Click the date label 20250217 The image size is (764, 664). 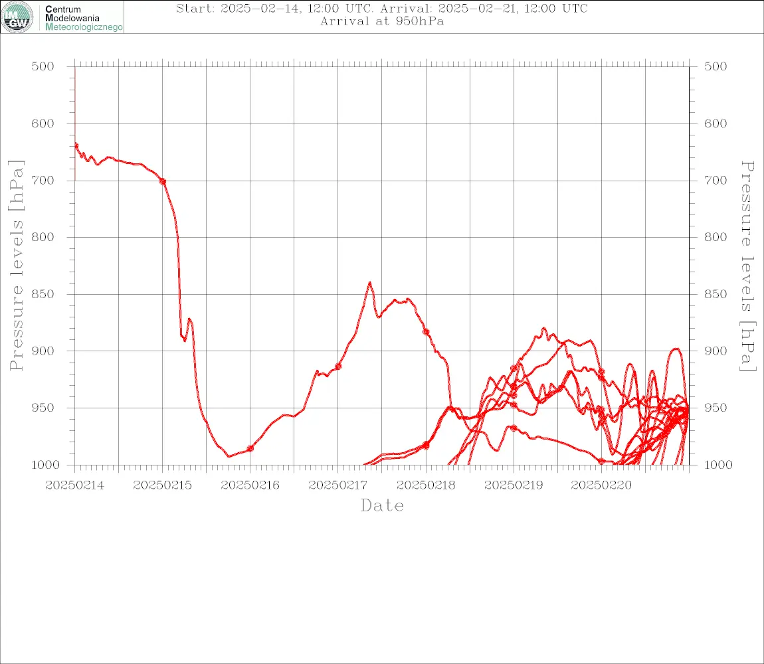pyautogui.click(x=338, y=485)
